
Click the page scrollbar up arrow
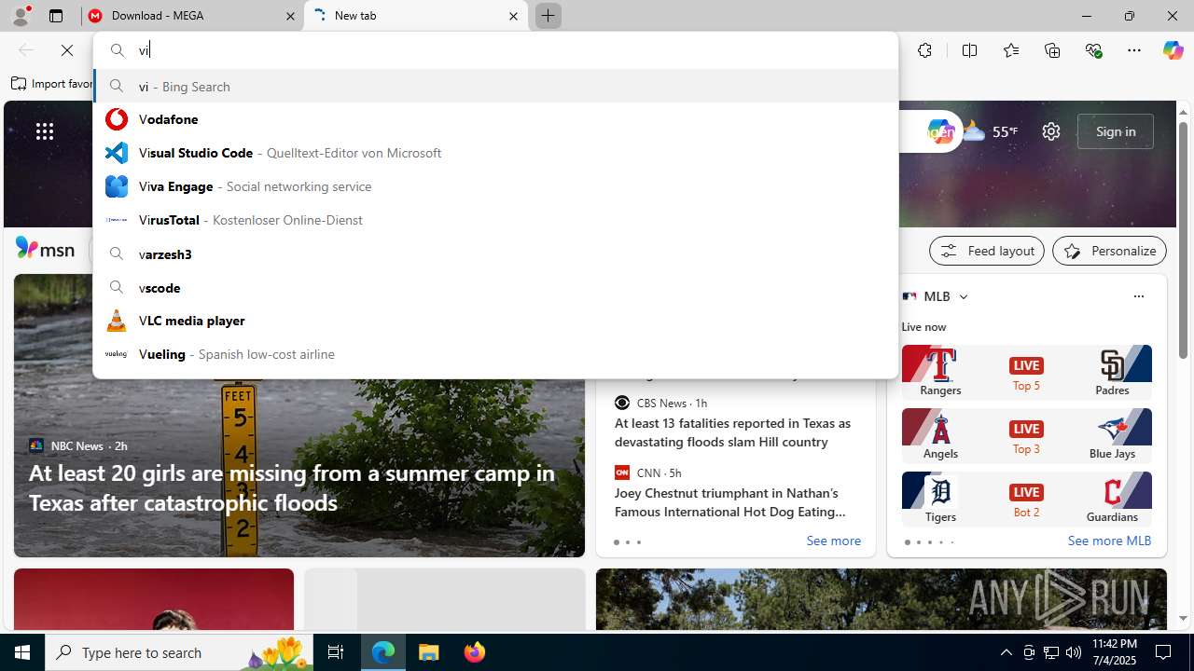tap(1184, 112)
